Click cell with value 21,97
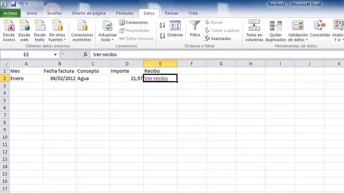 127,78
